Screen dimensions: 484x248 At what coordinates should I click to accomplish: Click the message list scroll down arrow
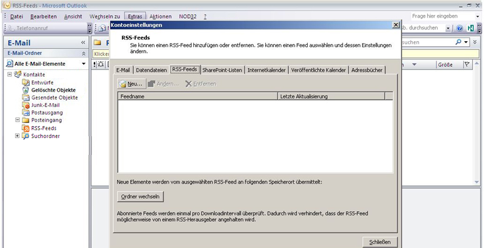pos(477,182)
